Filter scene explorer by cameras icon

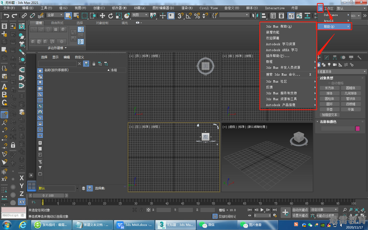pyautogui.click(x=40, y=88)
